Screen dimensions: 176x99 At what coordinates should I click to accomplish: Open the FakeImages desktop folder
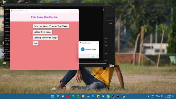click(x=4, y=64)
